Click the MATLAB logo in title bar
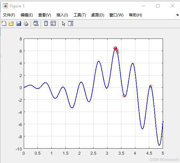The image size is (180, 163). (5, 6)
